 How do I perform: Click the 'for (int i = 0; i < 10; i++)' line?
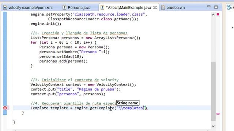click(63, 43)
